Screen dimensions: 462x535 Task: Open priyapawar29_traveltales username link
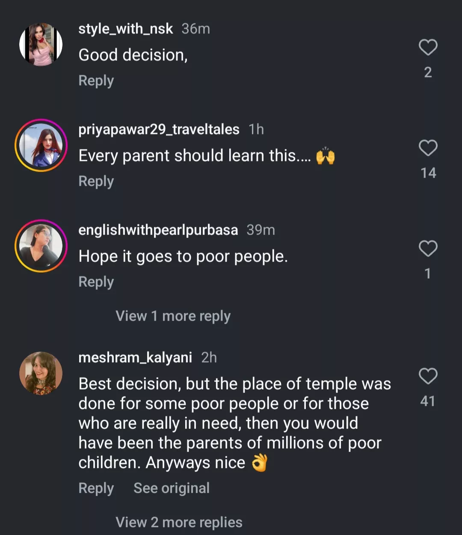pyautogui.click(x=159, y=129)
